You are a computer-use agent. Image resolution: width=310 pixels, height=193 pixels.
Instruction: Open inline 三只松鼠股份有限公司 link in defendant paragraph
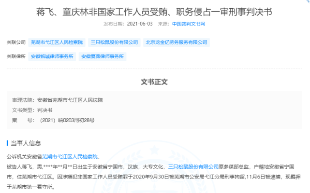(x=193, y=167)
